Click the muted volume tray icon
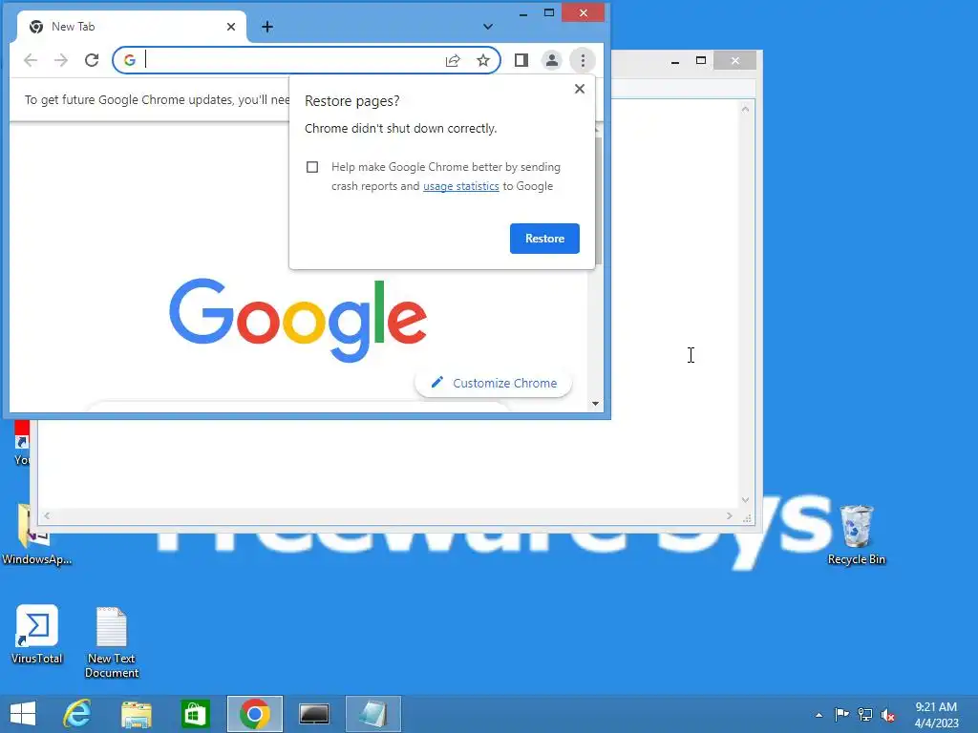This screenshot has height=733, width=978. (x=888, y=715)
